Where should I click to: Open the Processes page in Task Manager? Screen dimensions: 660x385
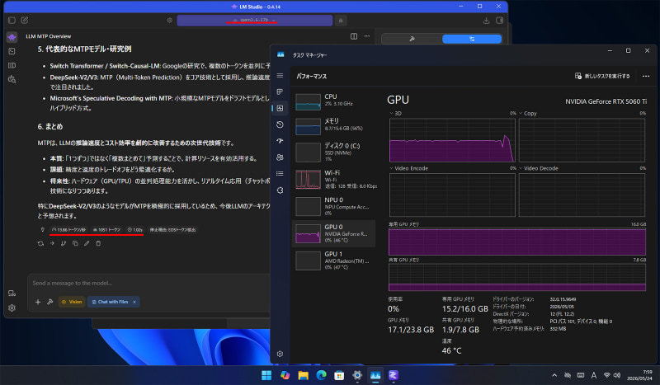[280, 92]
